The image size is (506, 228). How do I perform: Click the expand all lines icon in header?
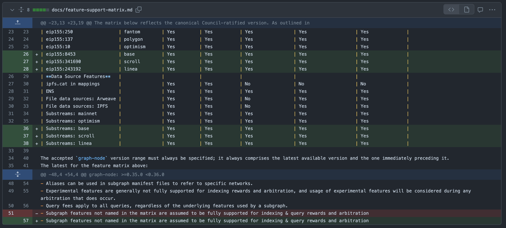click(21, 10)
